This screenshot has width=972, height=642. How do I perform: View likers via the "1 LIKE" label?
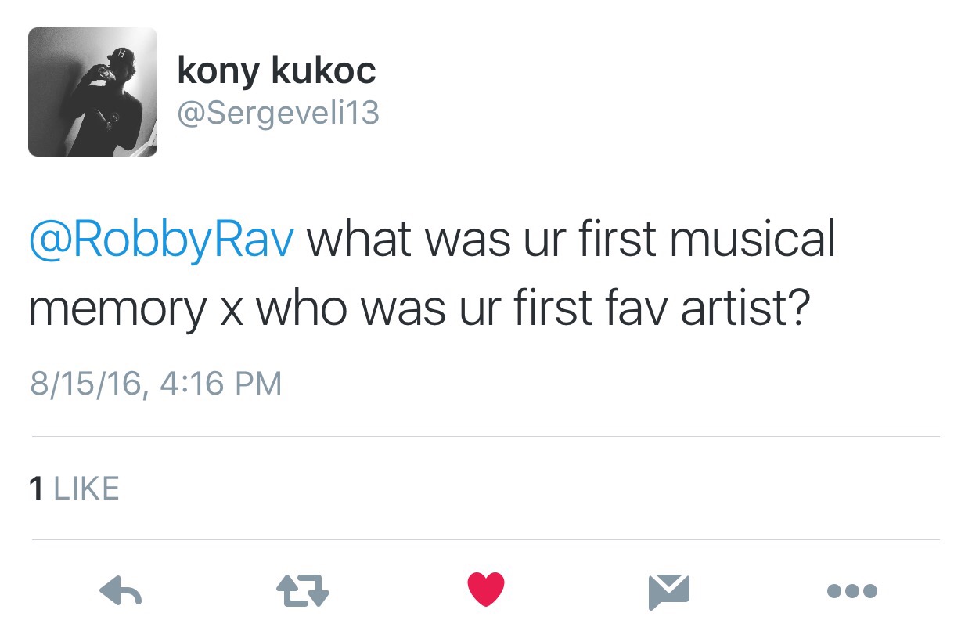point(74,488)
